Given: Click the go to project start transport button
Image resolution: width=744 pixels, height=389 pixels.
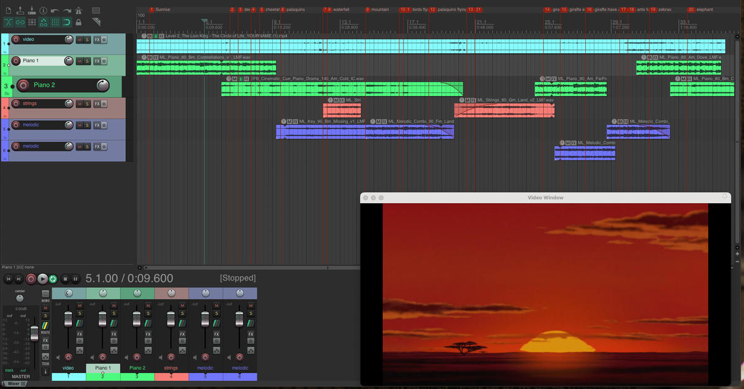Looking at the screenshot, I should [x=9, y=279].
